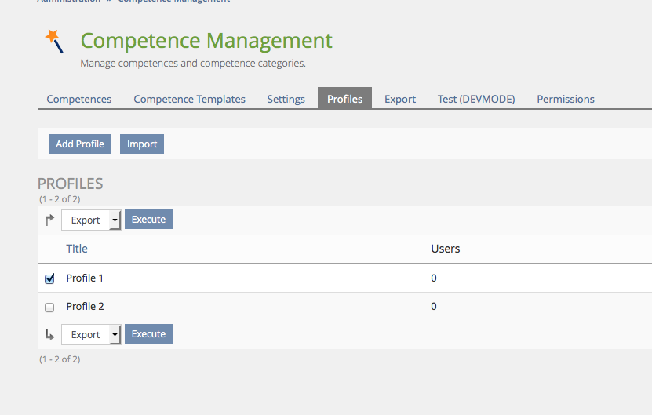Open the Competence Templates tab

click(189, 99)
